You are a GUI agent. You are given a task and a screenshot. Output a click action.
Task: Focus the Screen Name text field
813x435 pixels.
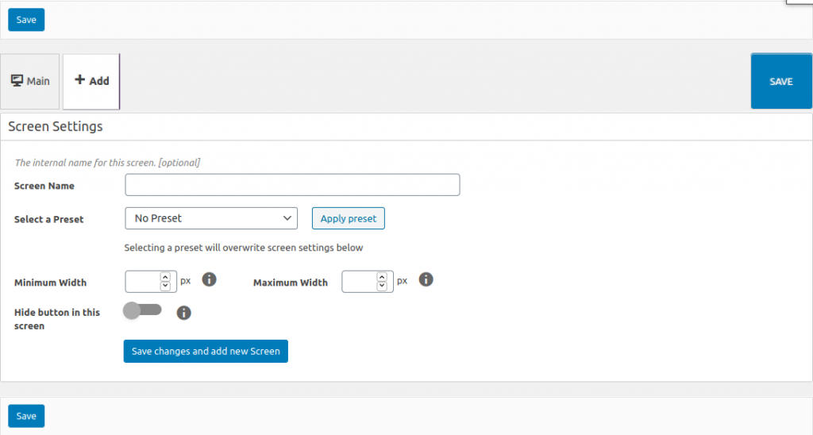pos(292,185)
